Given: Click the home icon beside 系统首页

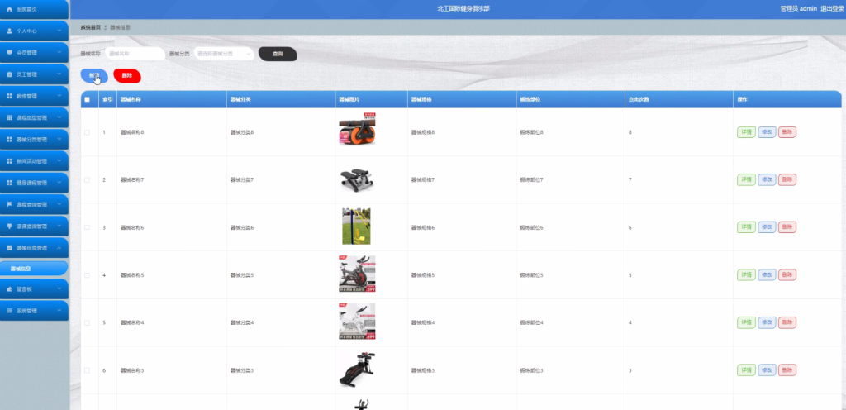Looking at the screenshot, I should click(x=9, y=10).
